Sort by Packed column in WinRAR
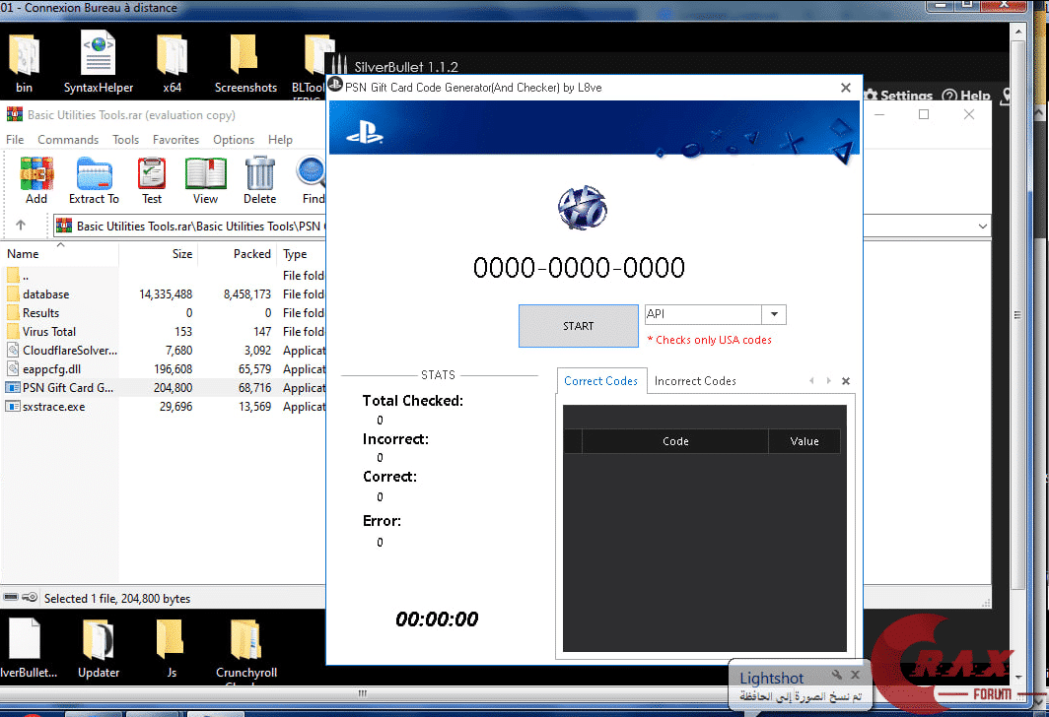Image resolution: width=1049 pixels, height=717 pixels. (238, 254)
